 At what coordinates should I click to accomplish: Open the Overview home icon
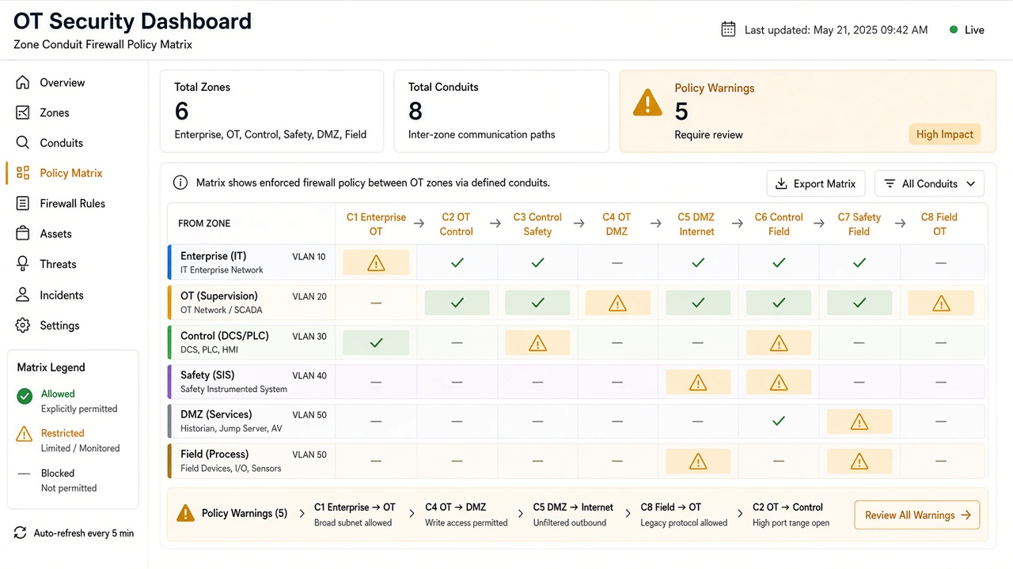(x=23, y=82)
